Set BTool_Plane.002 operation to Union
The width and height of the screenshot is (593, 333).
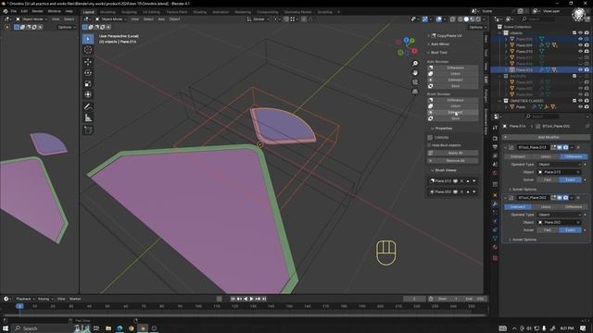click(x=546, y=207)
